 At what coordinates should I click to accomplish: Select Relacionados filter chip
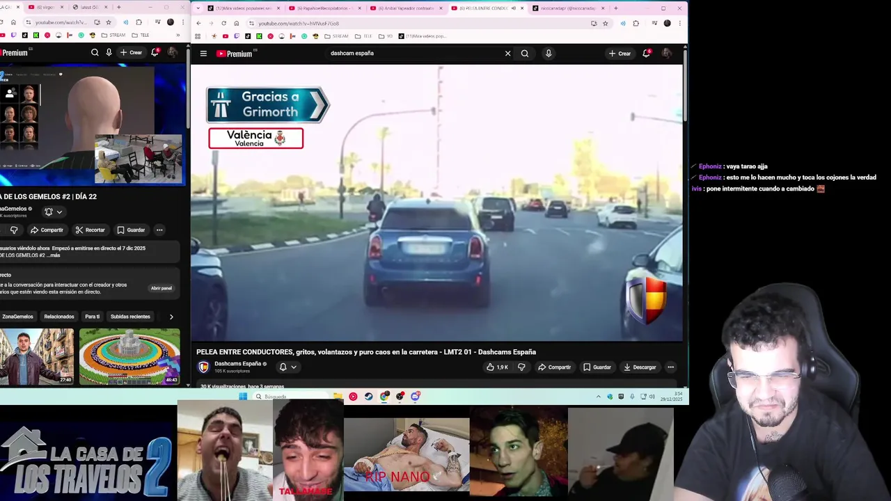tap(59, 317)
